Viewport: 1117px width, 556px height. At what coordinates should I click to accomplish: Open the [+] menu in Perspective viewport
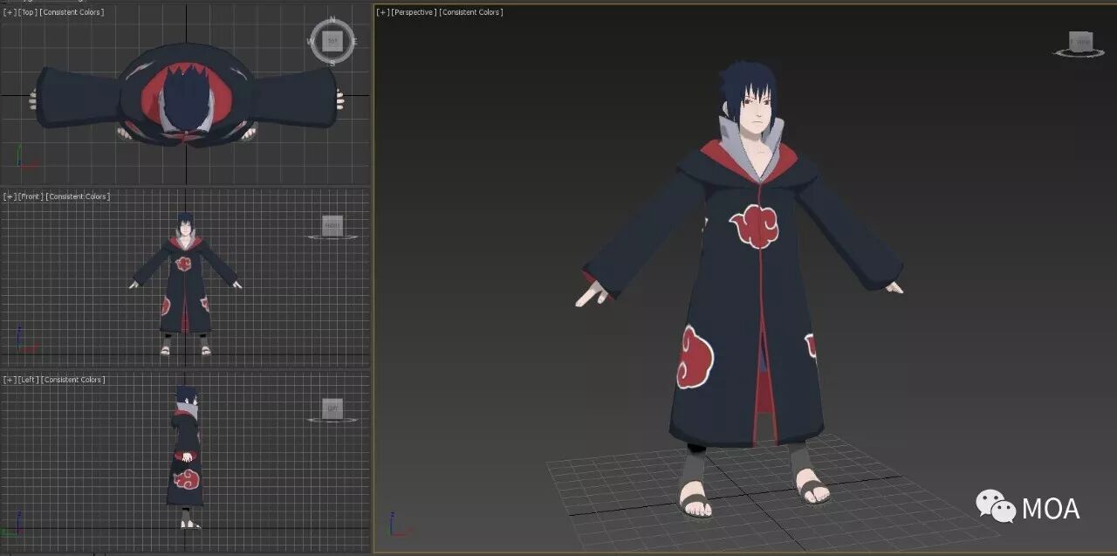(x=383, y=12)
